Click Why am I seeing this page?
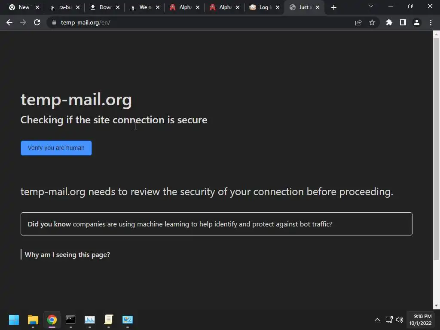The height and width of the screenshot is (330, 440). tap(67, 254)
